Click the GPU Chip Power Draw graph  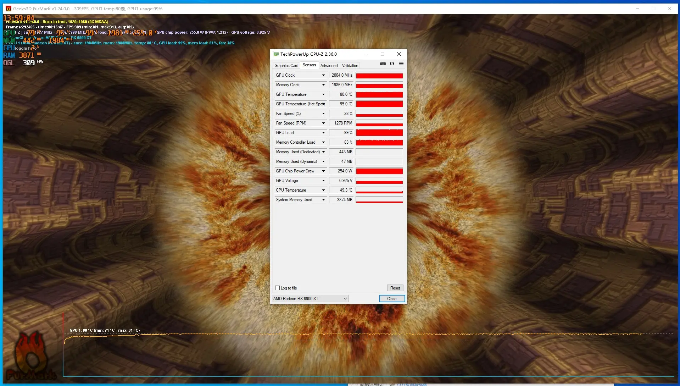[379, 171]
